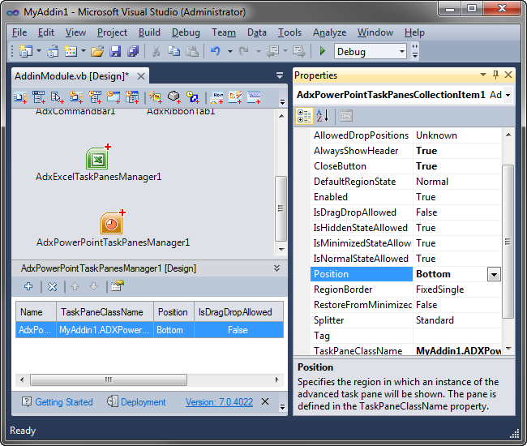527x446 pixels.
Task: Close the bottom links bar with X
Action: pyautogui.click(x=265, y=401)
